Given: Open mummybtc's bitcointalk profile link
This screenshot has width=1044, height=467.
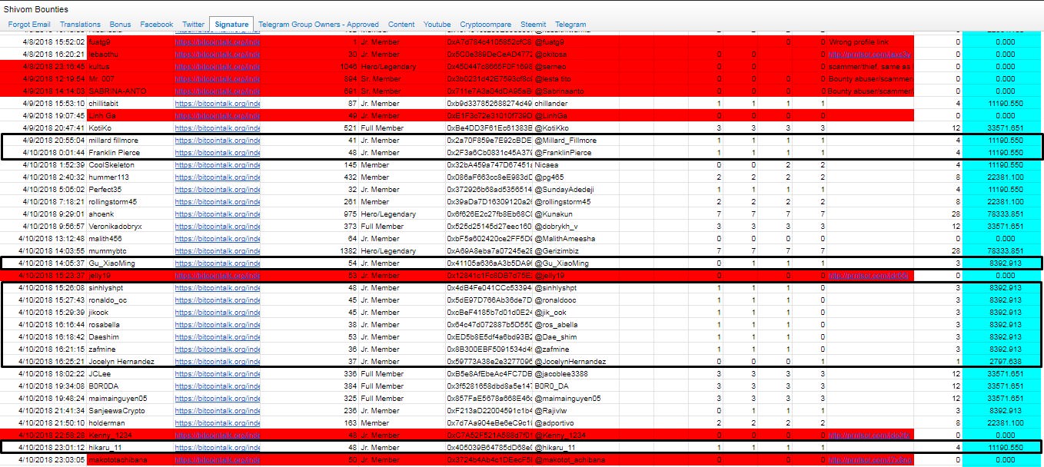Looking at the screenshot, I should tap(218, 251).
